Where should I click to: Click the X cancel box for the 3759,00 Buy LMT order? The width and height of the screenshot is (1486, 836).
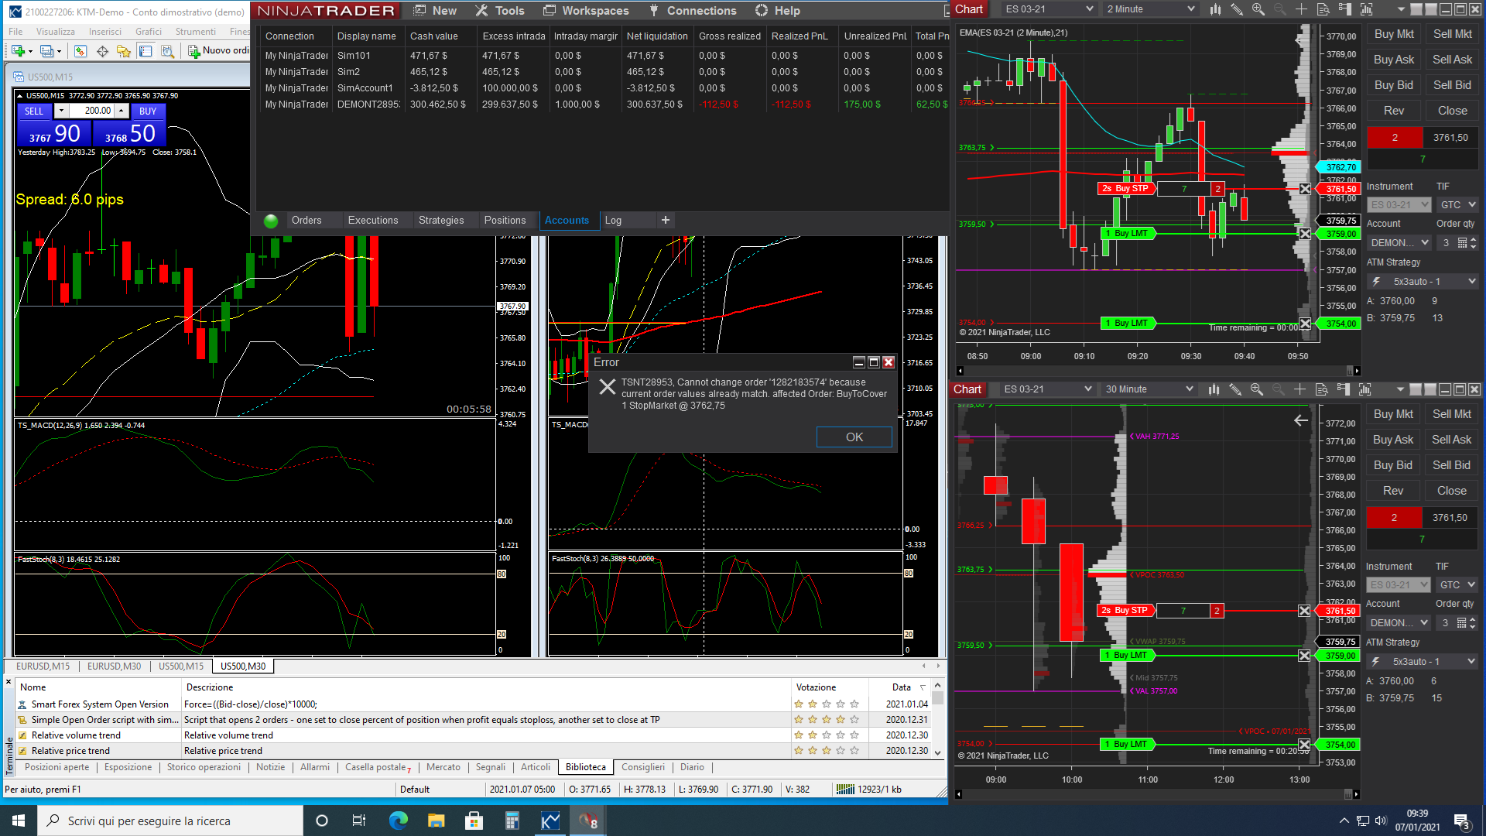[x=1305, y=234]
